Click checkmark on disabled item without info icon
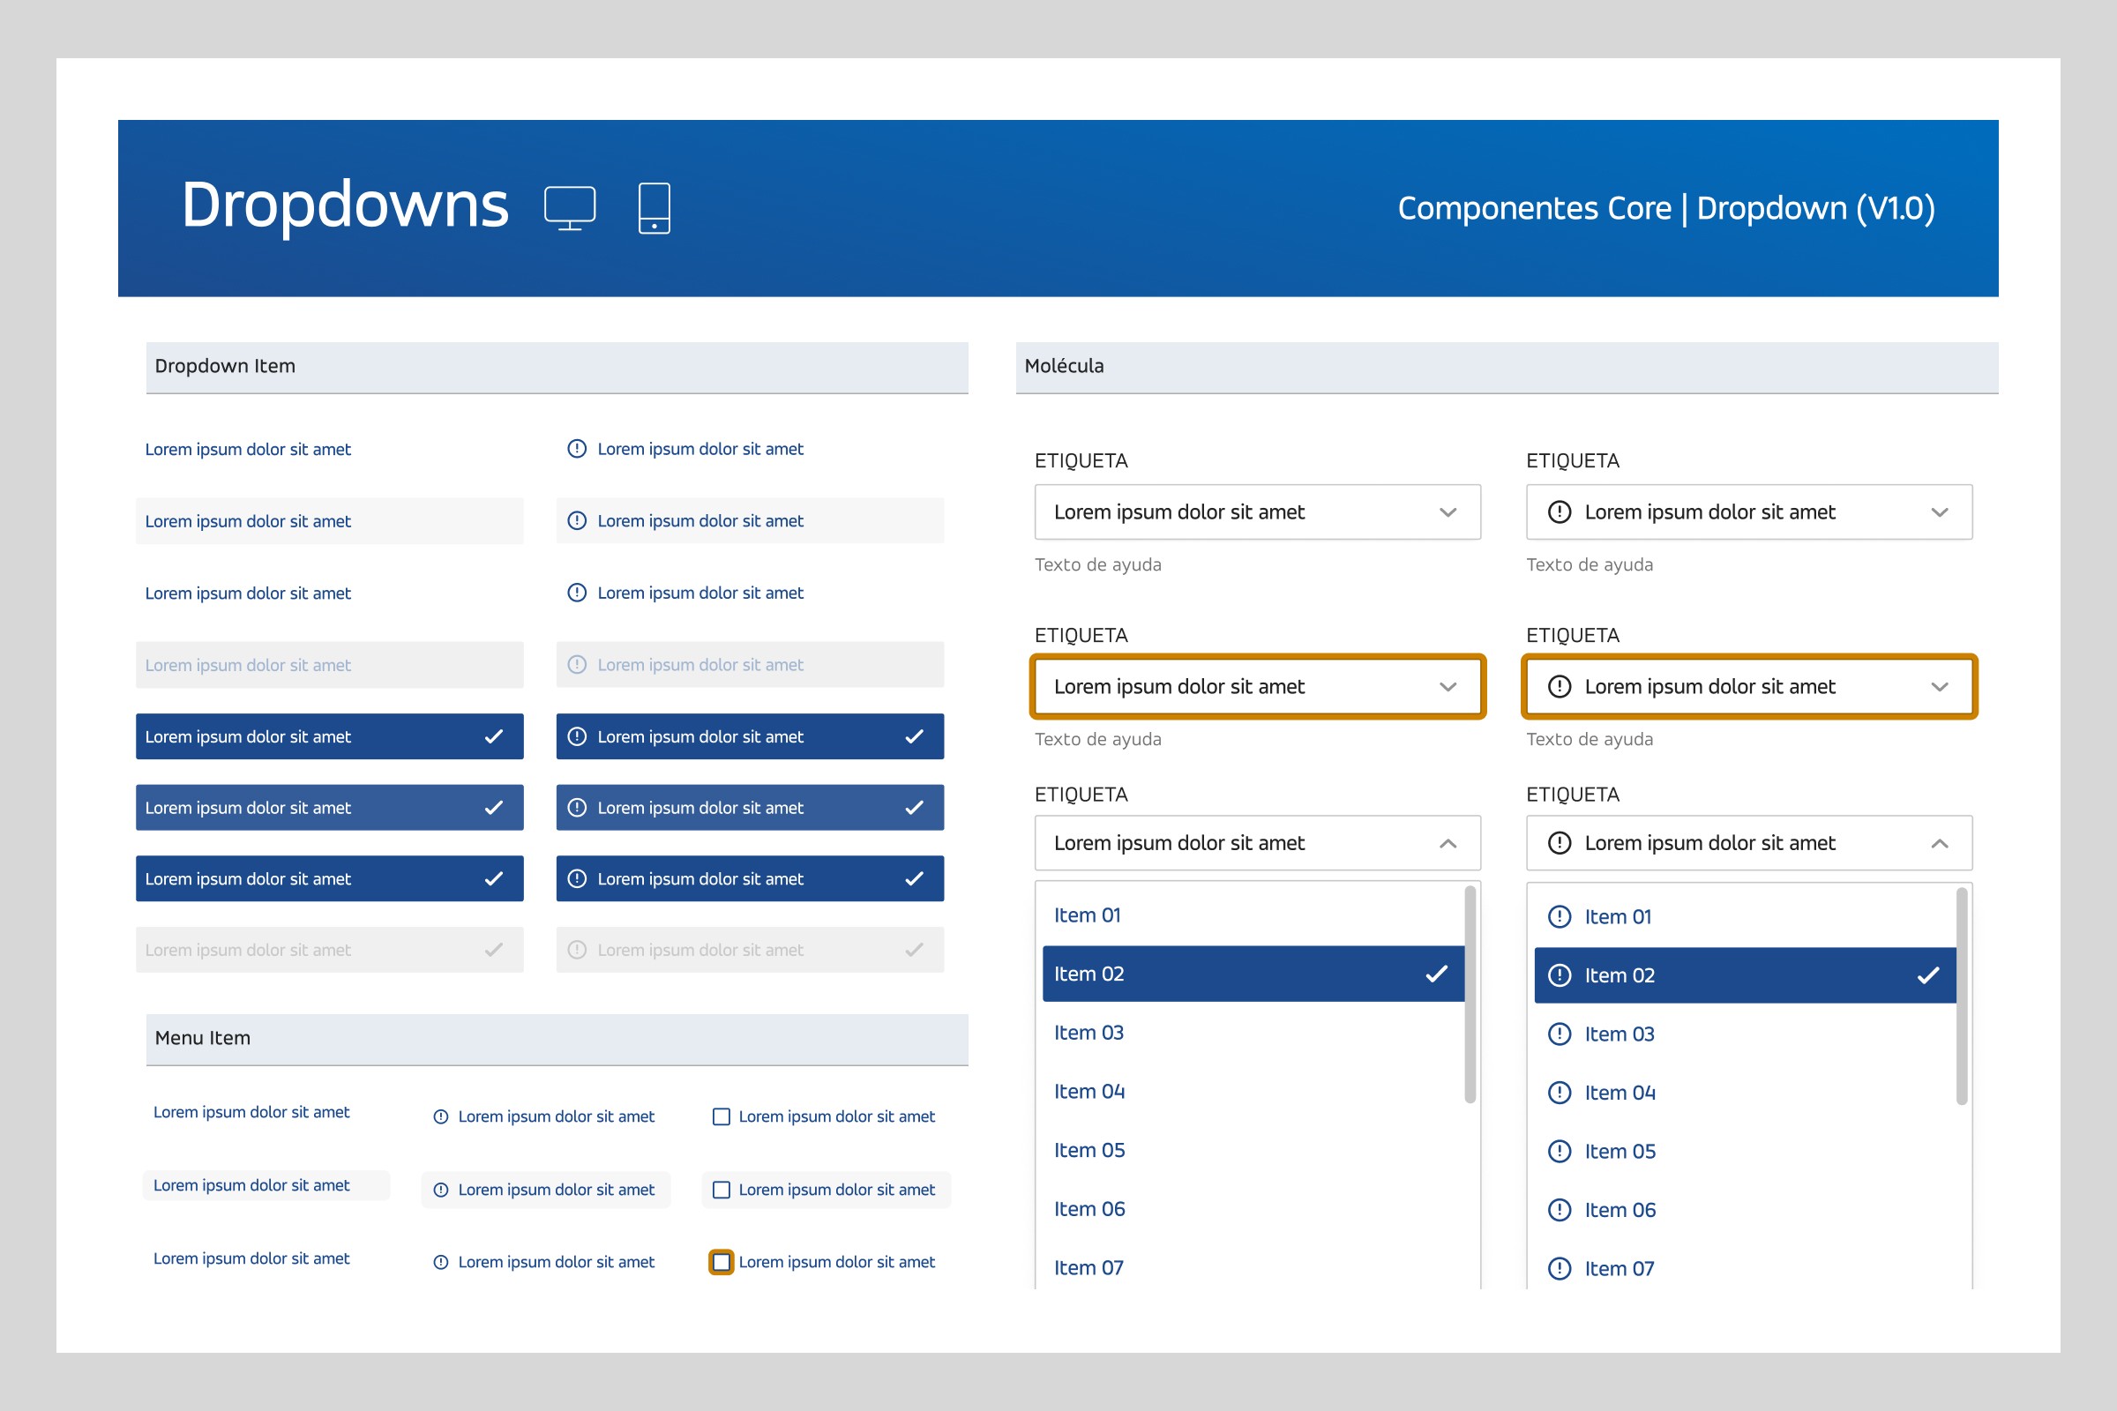This screenshot has width=2117, height=1411. tap(493, 951)
